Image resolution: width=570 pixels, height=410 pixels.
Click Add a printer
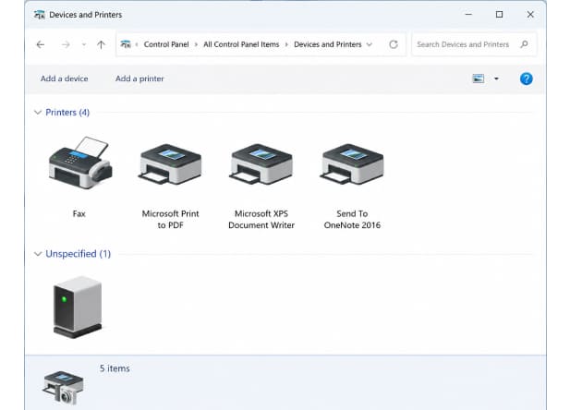139,78
